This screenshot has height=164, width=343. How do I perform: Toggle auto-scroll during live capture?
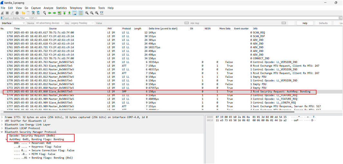click(x=75, y=13)
